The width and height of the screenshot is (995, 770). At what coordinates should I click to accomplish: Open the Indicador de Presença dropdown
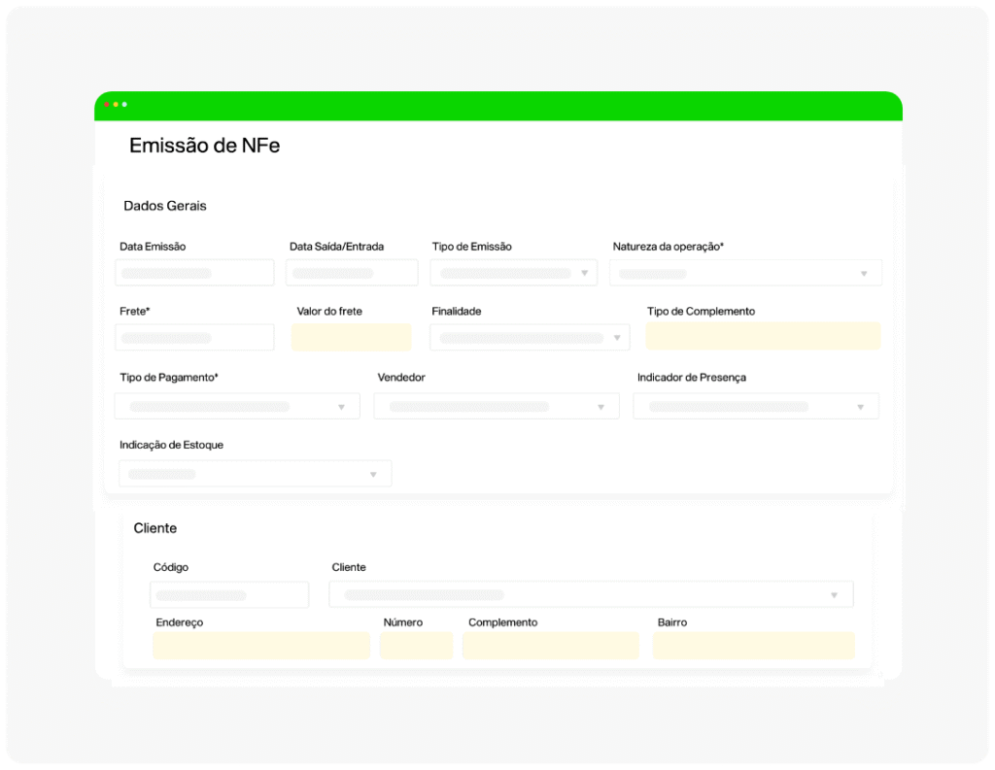click(756, 407)
